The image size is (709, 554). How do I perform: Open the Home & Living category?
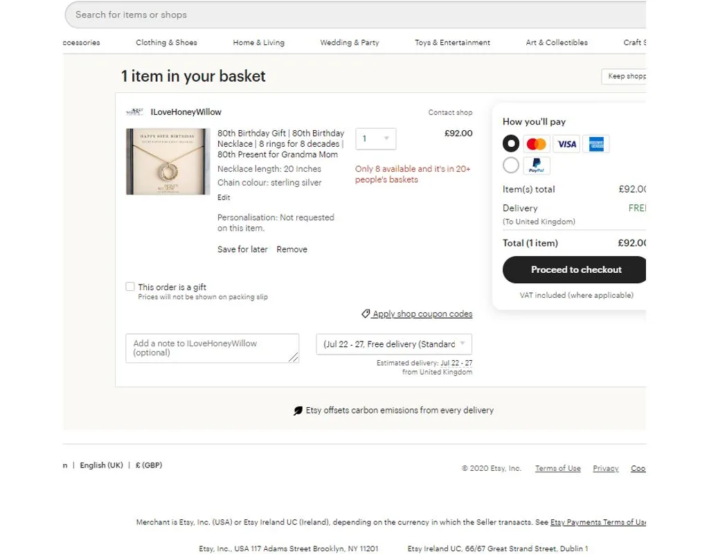(x=259, y=42)
